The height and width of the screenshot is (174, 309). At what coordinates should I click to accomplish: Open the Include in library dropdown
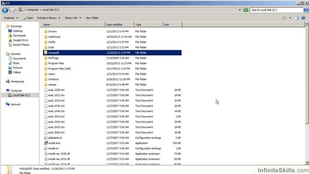point(49,18)
